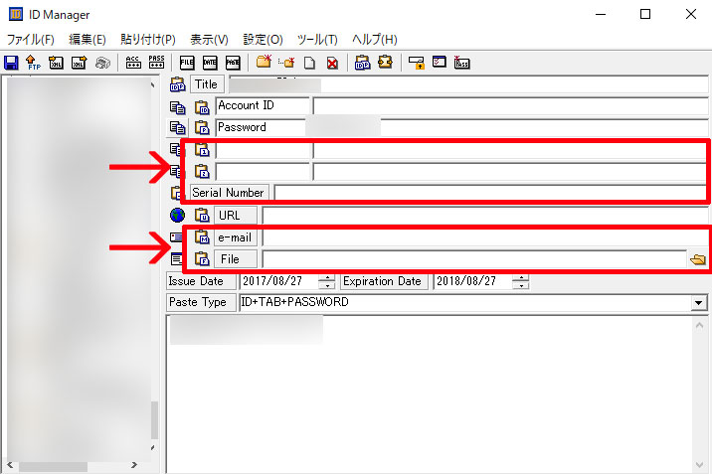The height and width of the screenshot is (474, 712).
Task: Click the paste F clipboard icon next to File
Action: coord(202,259)
